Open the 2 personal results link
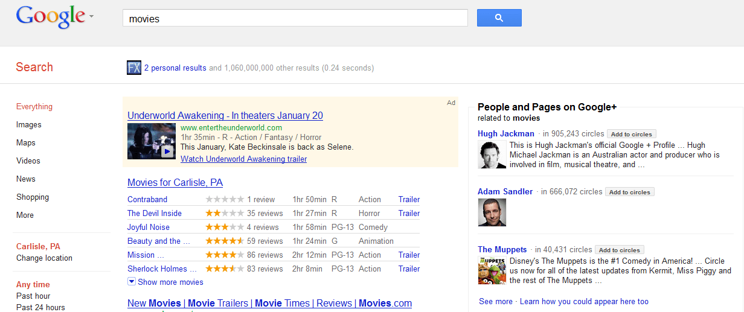This screenshot has width=744, height=312. click(x=175, y=68)
